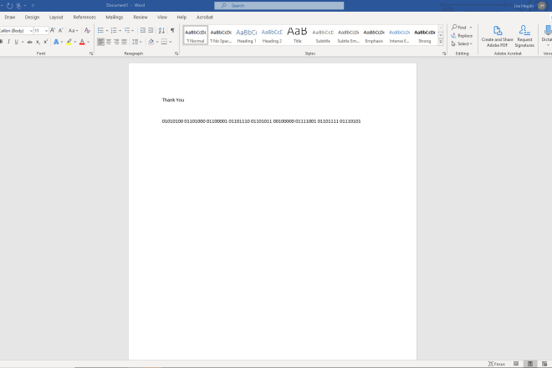Image resolution: width=552 pixels, height=368 pixels.
Task: Apply strikethrough formatting
Action: tap(29, 42)
